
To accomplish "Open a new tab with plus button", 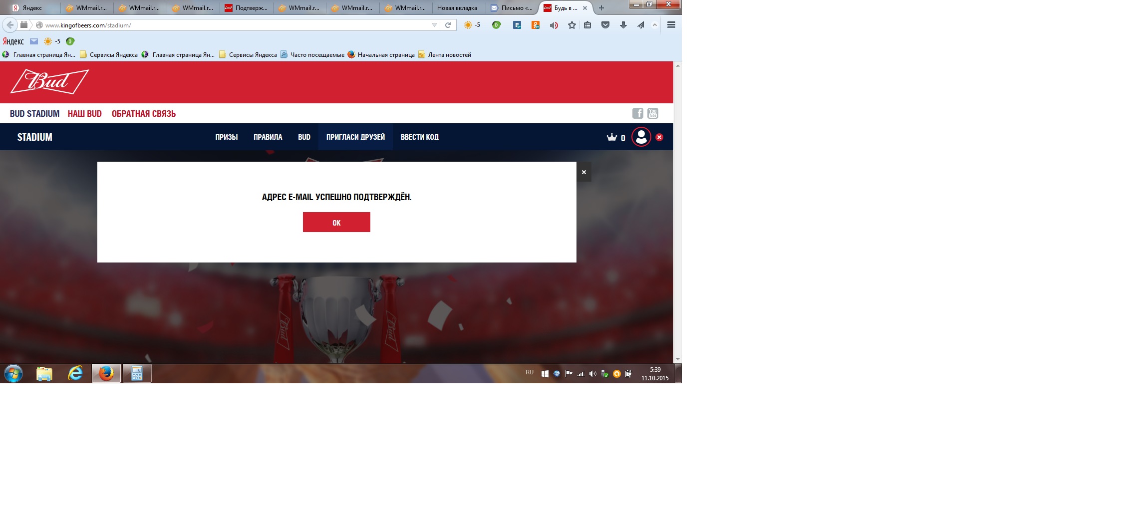I will click(601, 8).
